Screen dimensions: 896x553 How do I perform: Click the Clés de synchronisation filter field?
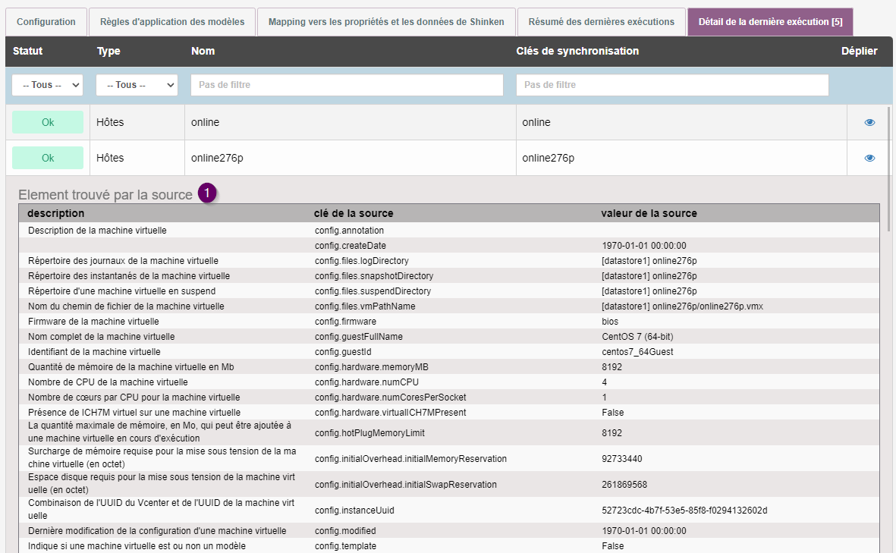pyautogui.click(x=672, y=85)
